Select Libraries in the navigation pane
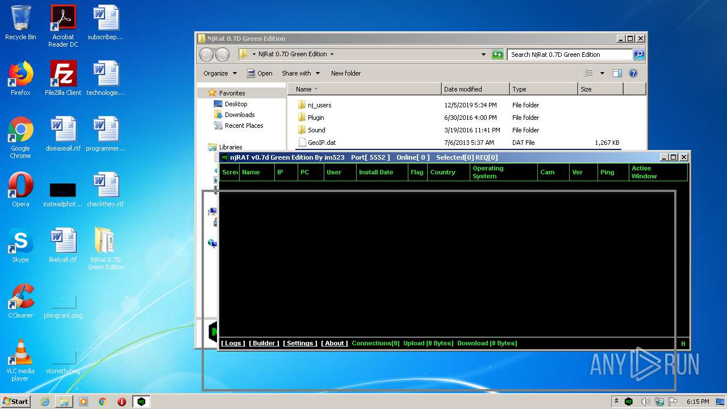 pyautogui.click(x=231, y=147)
